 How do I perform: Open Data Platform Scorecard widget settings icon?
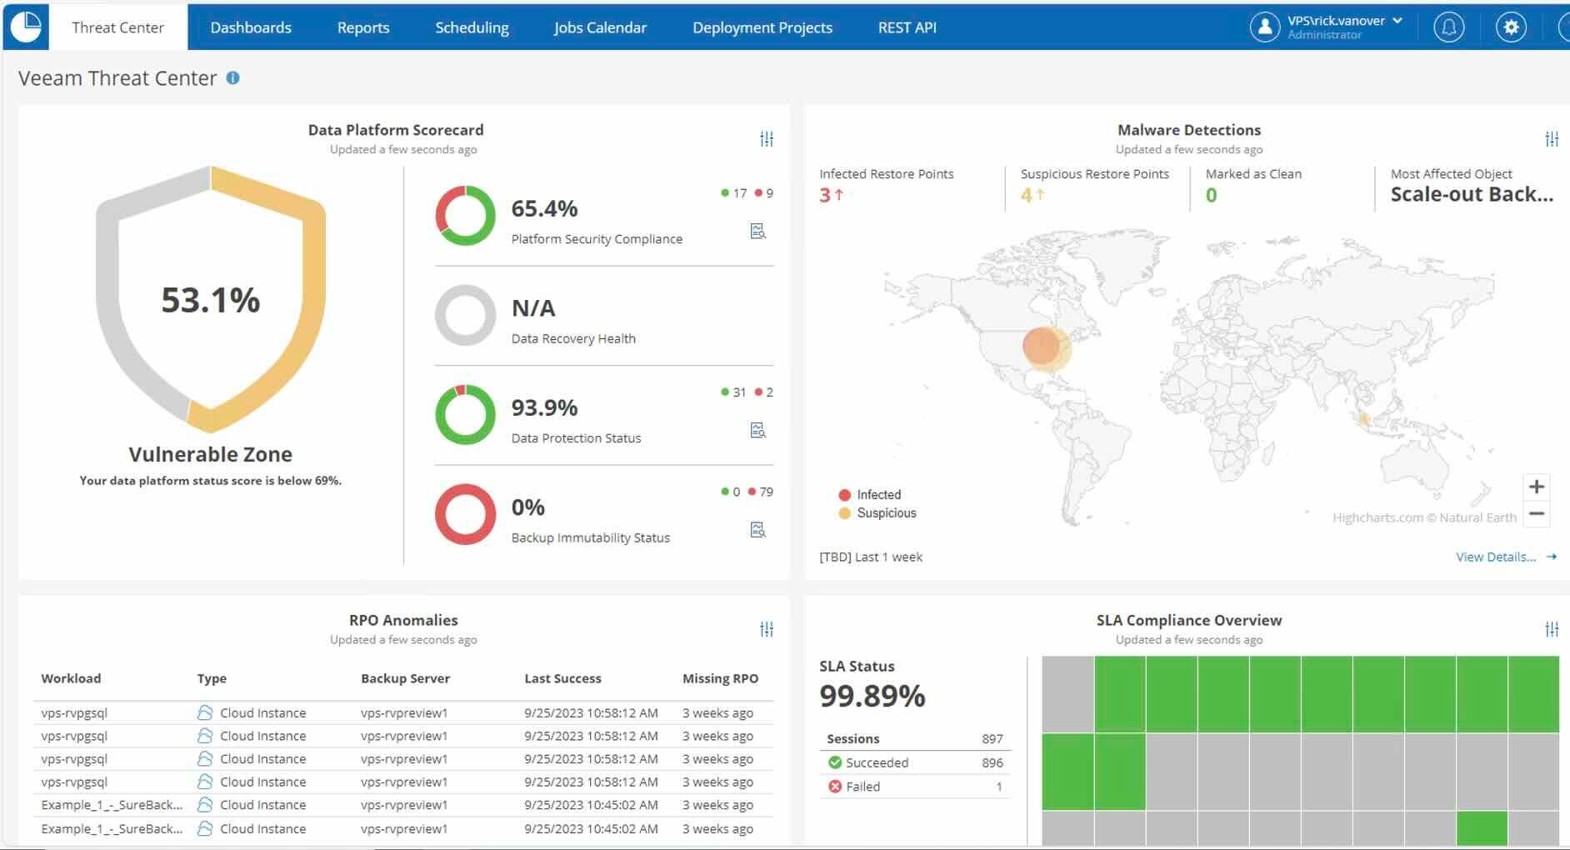[767, 139]
